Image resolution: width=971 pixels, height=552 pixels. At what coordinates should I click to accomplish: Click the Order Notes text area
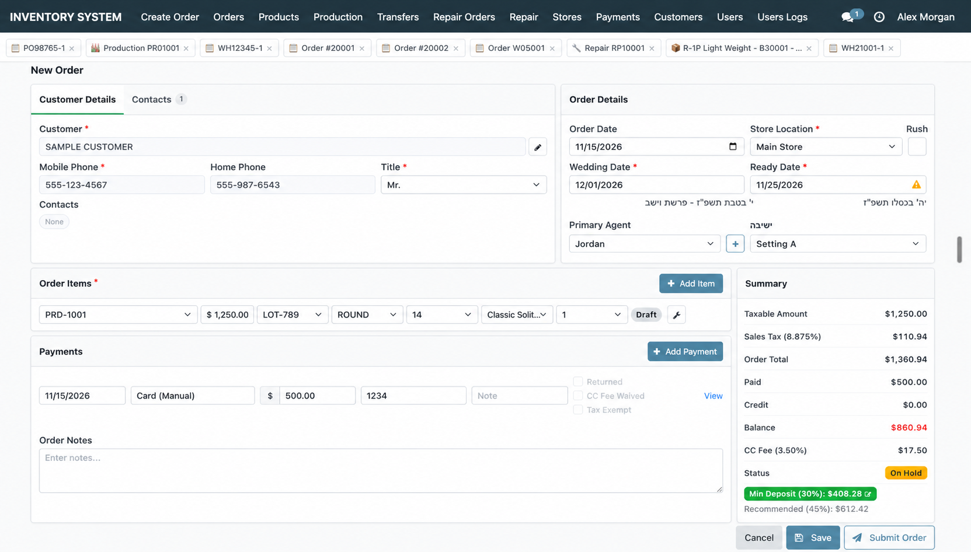[381, 471]
